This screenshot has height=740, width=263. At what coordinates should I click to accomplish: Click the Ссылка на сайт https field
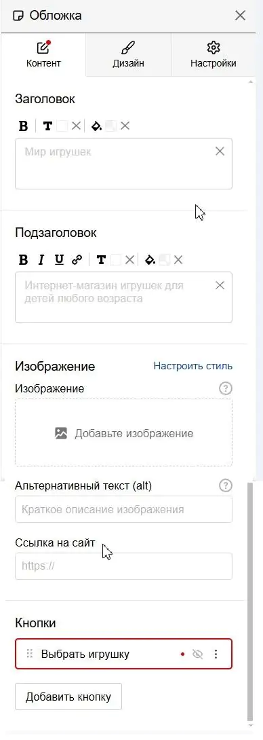coord(123,566)
